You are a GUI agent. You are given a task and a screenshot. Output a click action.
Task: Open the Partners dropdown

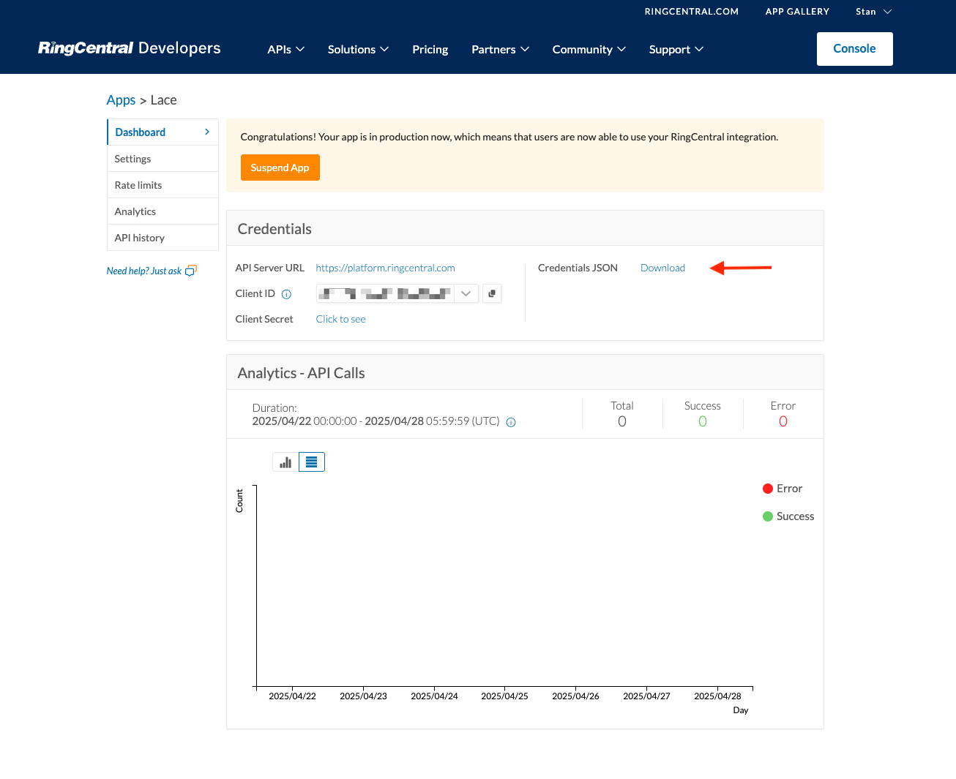click(x=500, y=49)
